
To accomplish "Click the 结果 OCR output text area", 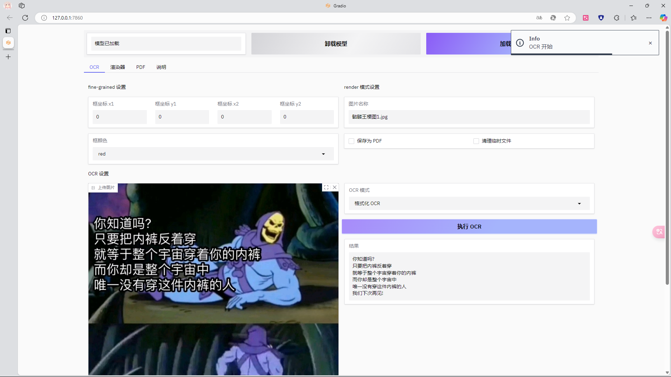I will tap(469, 276).
